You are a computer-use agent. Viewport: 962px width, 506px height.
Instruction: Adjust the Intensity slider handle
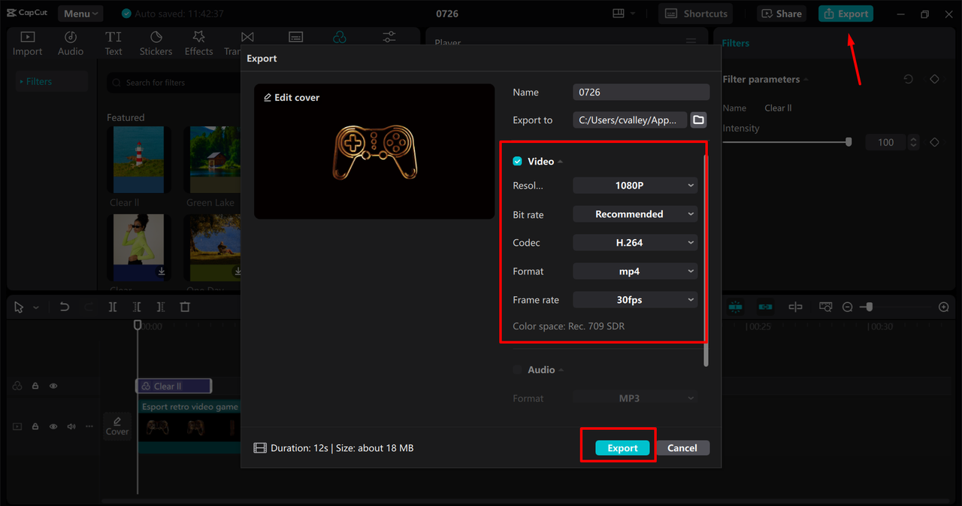click(x=849, y=142)
